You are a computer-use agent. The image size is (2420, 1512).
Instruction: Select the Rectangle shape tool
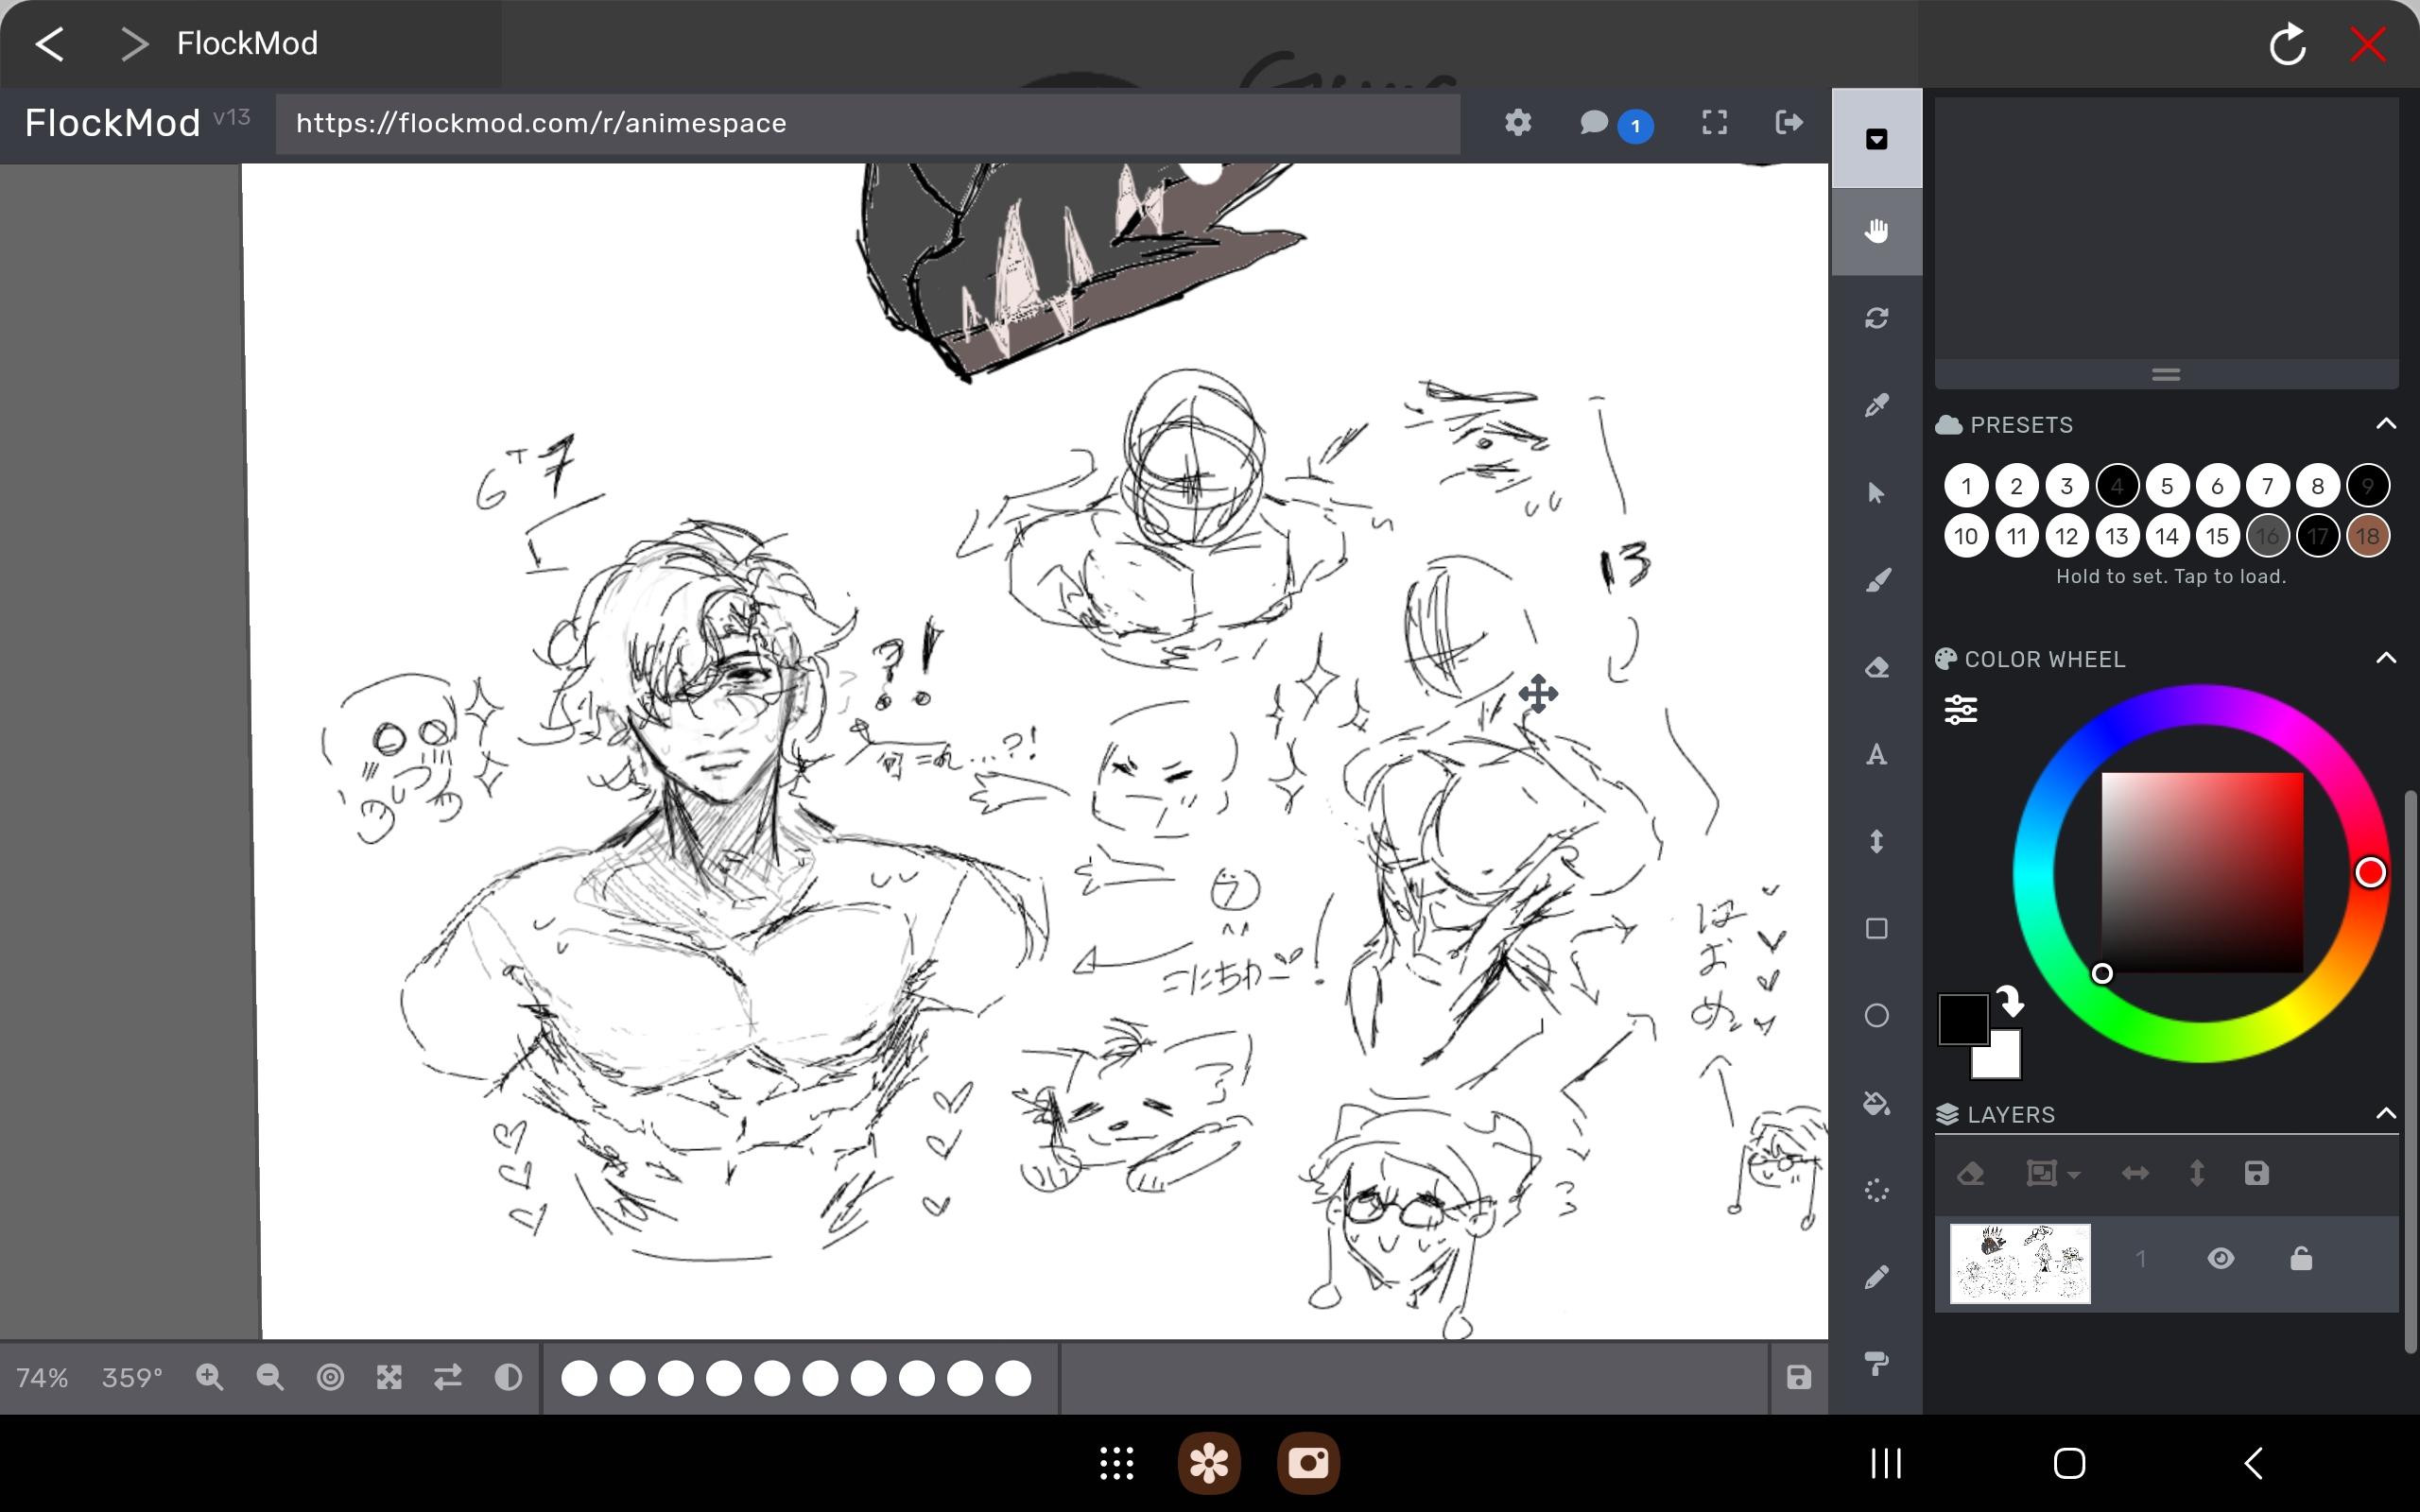tap(1876, 928)
